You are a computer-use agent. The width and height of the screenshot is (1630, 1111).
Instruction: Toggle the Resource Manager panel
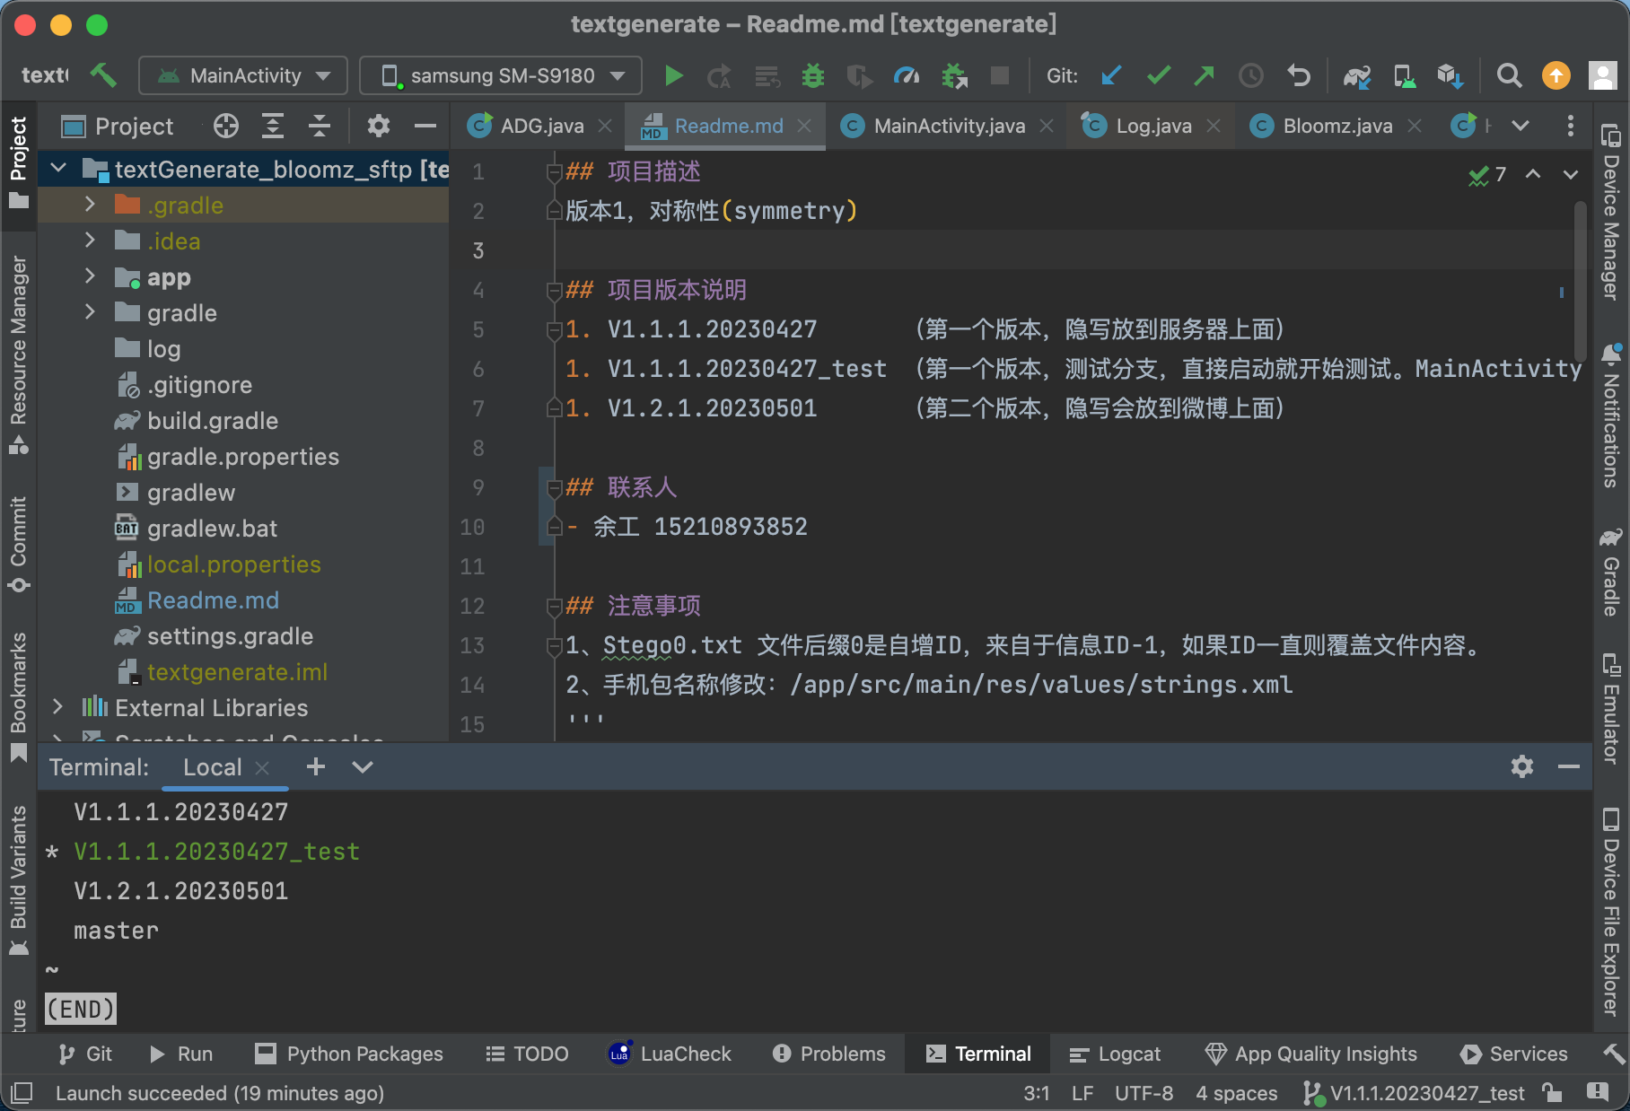click(x=18, y=354)
